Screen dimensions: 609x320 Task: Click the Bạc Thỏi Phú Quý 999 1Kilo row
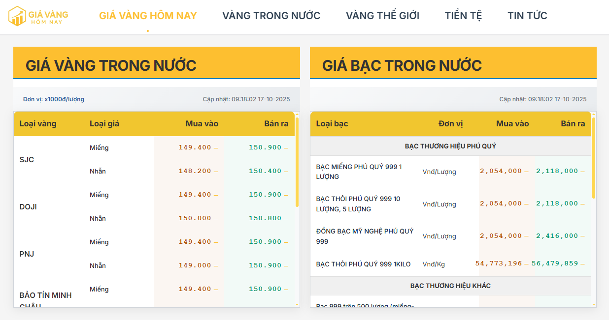click(x=363, y=264)
